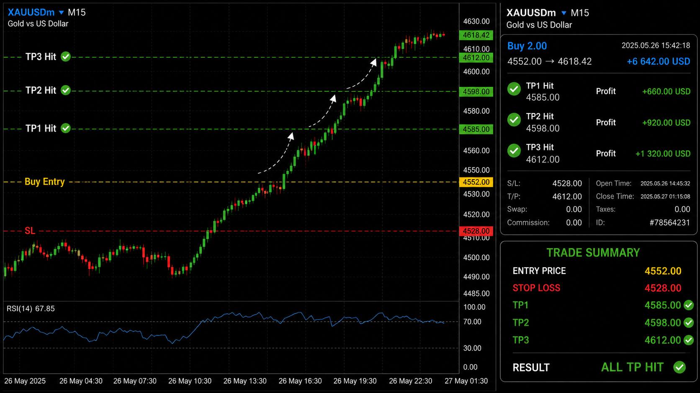Click the checkmark beside the chart's TP3 Hit label
Viewport: 700px width, 393px height.
pyautogui.click(x=66, y=57)
